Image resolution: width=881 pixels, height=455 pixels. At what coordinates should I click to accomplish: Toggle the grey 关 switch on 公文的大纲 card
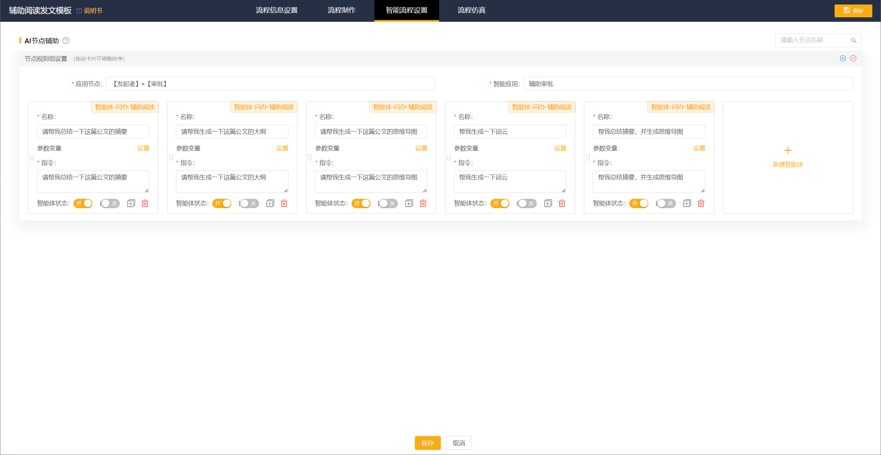249,203
